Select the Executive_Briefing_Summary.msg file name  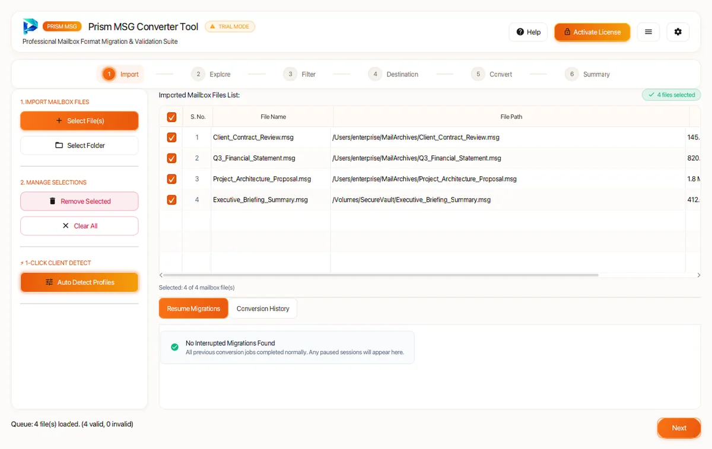(260, 200)
